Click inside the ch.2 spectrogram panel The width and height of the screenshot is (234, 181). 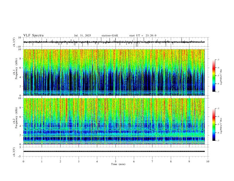click(x=114, y=121)
